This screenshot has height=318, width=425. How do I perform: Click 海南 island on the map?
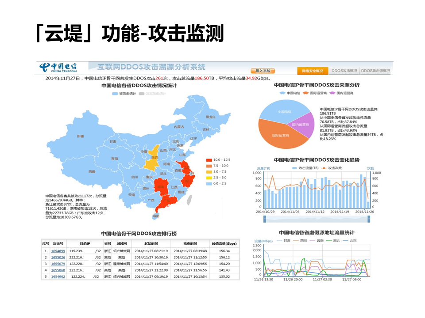pos(155,216)
